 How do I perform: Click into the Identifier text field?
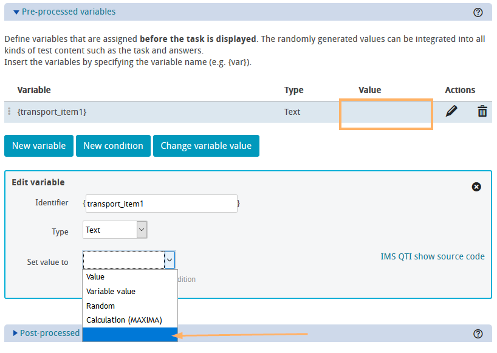pyautogui.click(x=161, y=204)
